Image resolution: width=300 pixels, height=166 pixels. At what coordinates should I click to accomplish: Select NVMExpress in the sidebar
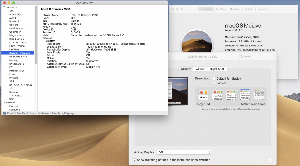[x=16, y=63]
